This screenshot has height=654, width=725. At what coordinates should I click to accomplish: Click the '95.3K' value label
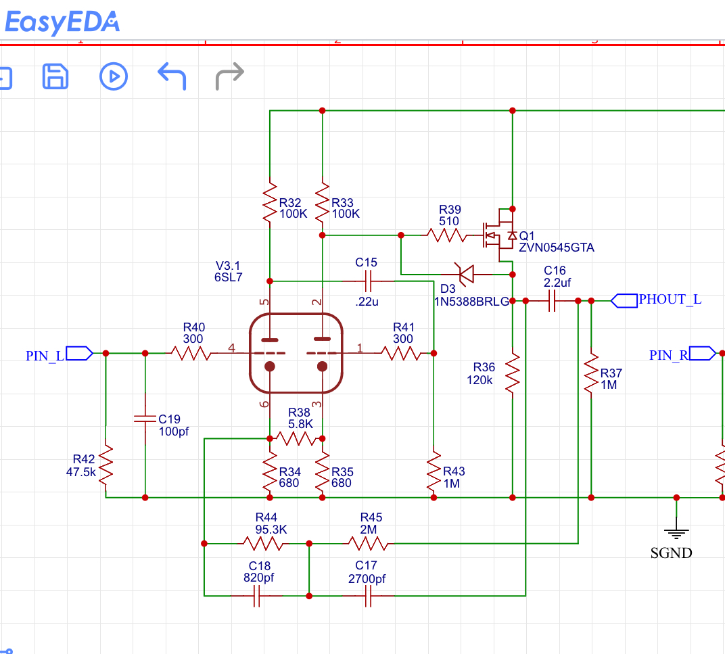pos(271,529)
